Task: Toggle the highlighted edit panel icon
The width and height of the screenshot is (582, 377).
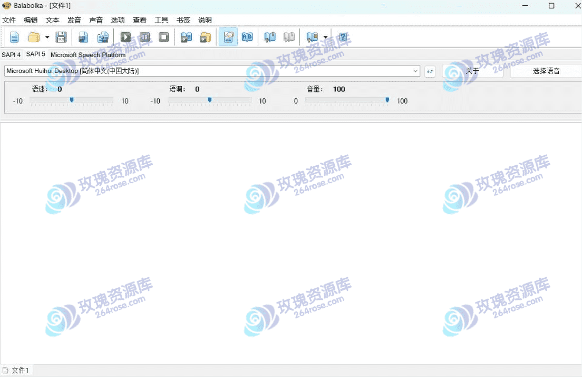Action: pos(228,37)
